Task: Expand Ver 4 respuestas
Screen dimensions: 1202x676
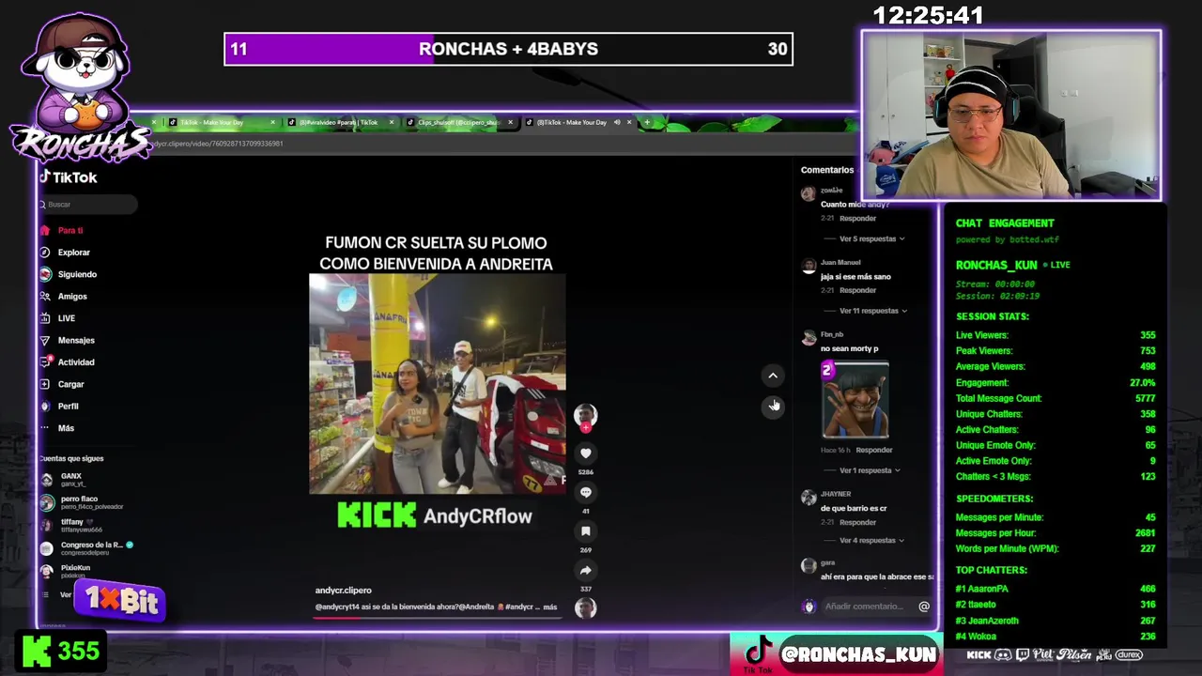Action: 871,541
